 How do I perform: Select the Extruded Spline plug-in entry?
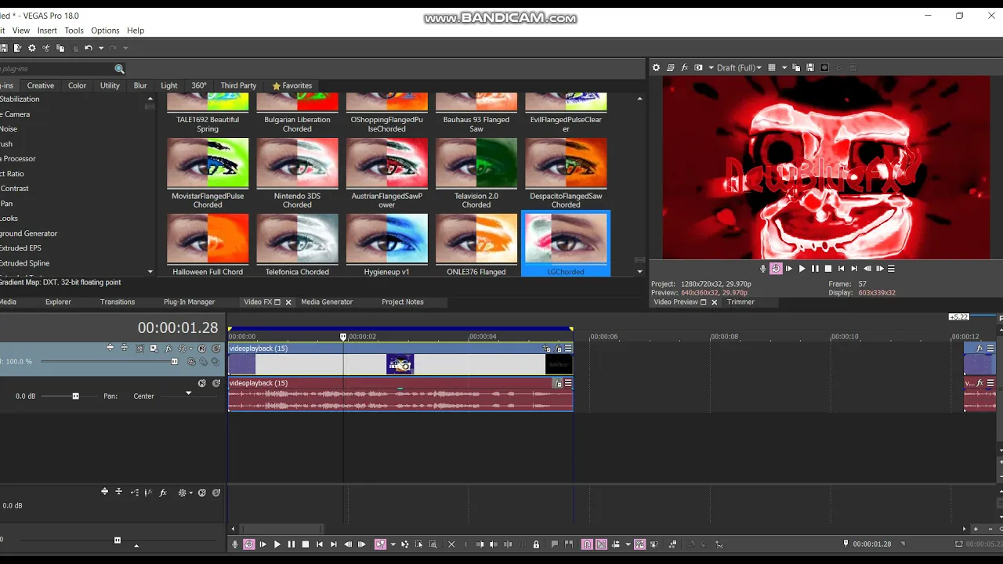point(24,263)
